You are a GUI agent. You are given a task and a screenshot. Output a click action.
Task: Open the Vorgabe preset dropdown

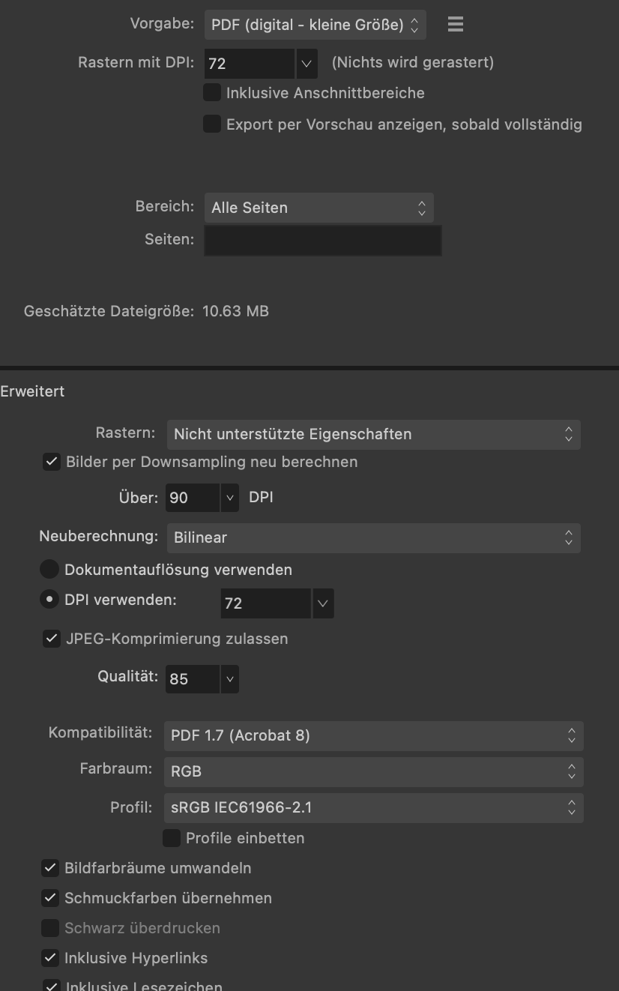pos(315,25)
